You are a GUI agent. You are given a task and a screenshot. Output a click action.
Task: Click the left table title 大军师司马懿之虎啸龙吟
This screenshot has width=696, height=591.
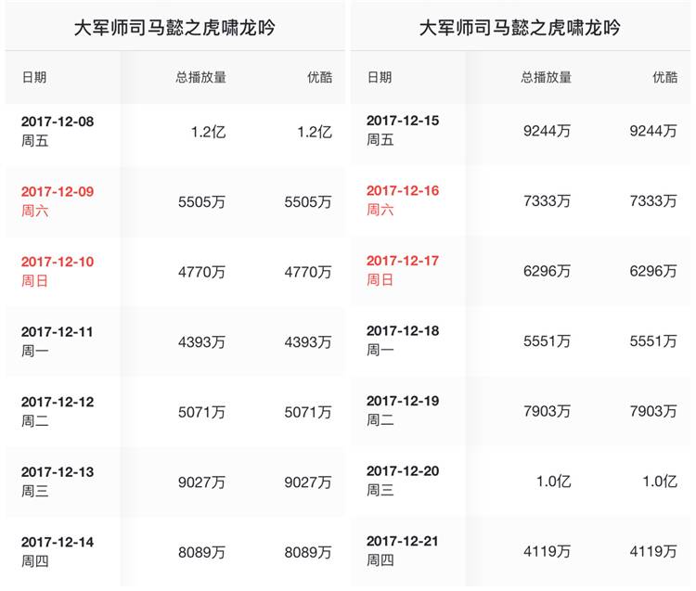click(x=174, y=28)
